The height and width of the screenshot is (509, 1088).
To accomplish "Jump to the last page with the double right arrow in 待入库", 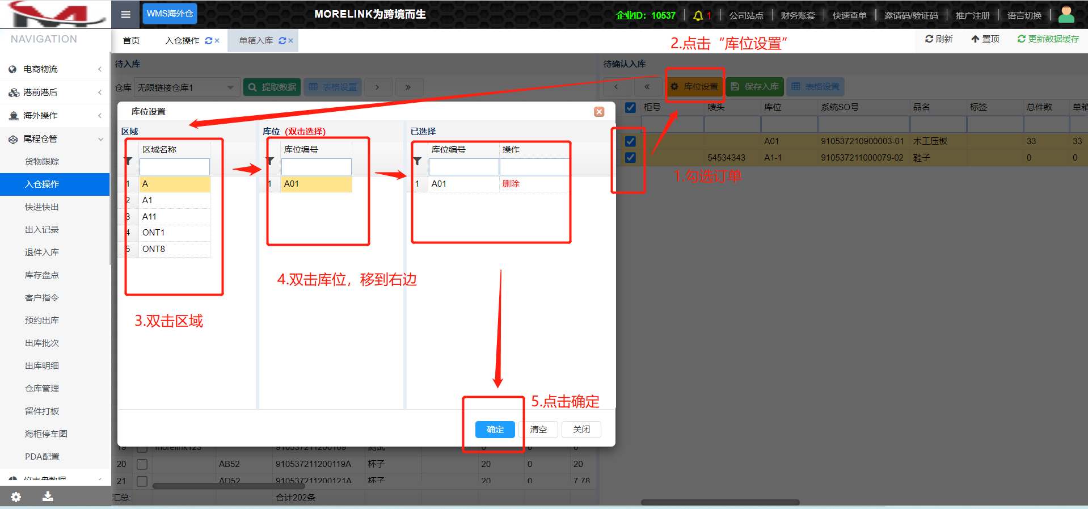I will (408, 87).
